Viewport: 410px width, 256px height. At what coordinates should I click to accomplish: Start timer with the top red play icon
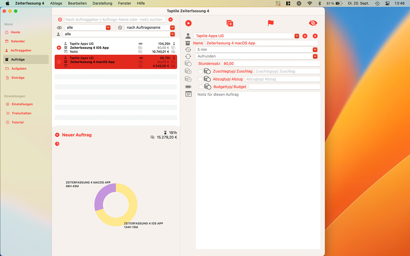coord(188,23)
